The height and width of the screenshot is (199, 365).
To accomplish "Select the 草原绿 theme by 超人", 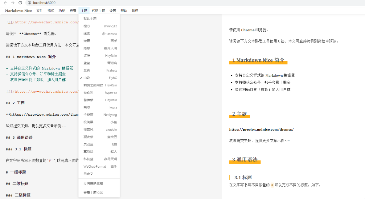I will [99, 152].
